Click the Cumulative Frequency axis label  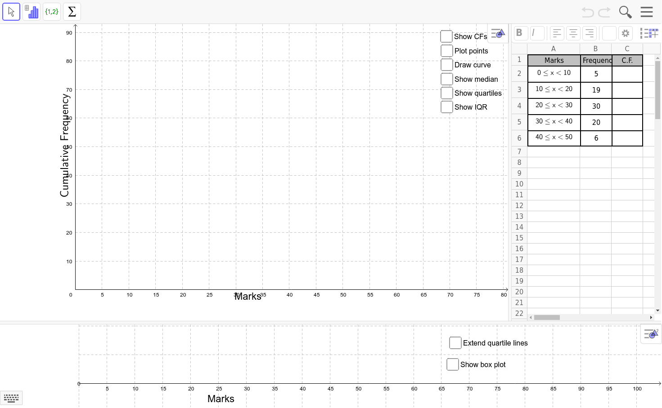click(65, 145)
